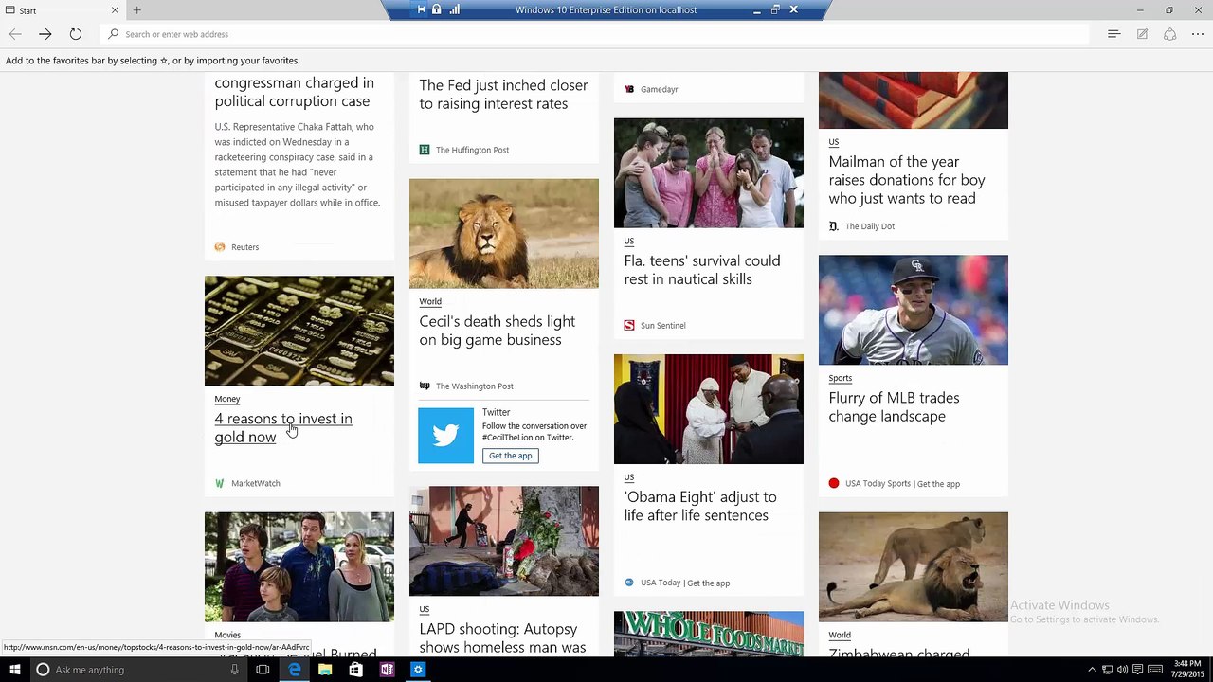Click The Washington Post source name
This screenshot has height=682, width=1213.
(475, 386)
